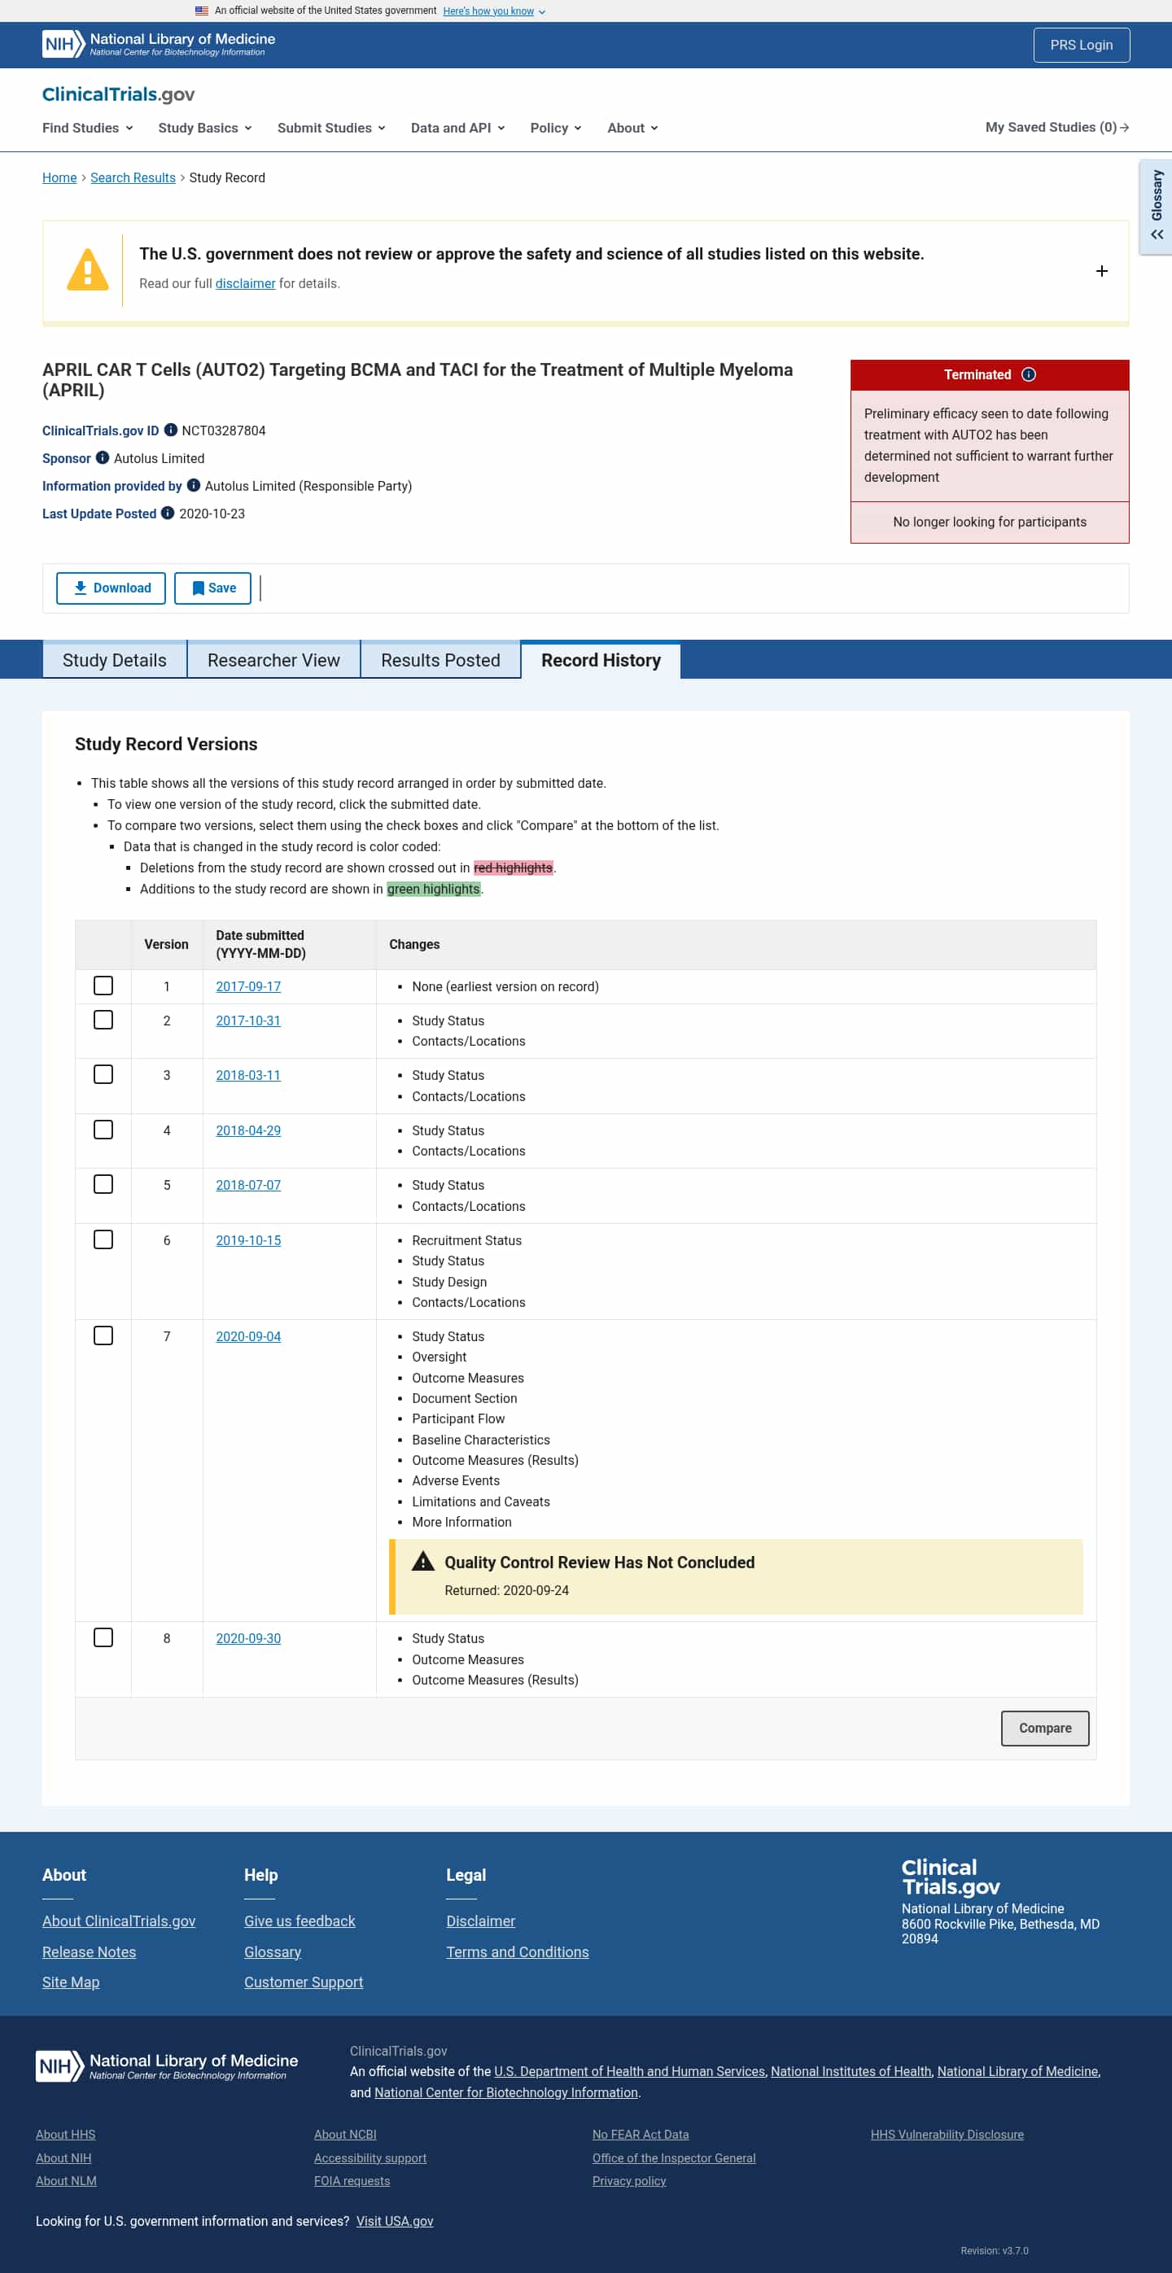The image size is (1172, 2273).
Task: Click Give us feedback in the footer
Action: 300,1921
